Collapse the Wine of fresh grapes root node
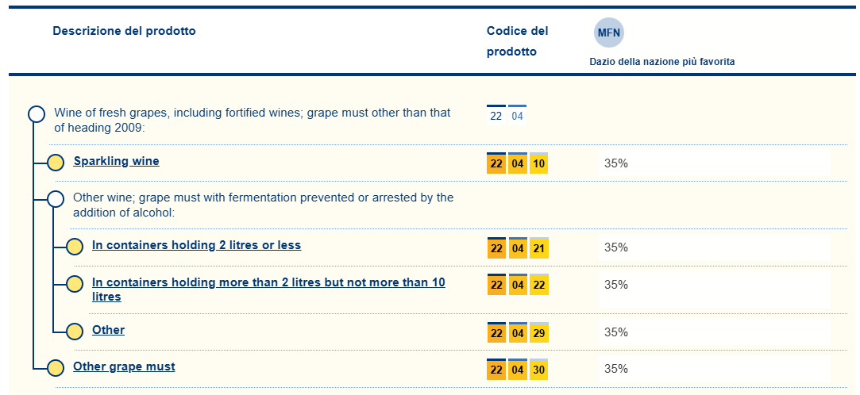860x395 pixels. [37, 114]
